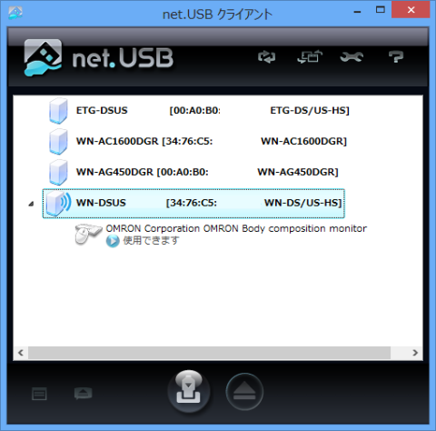
Task: Click the app icon in title bar
Action: [15, 13]
